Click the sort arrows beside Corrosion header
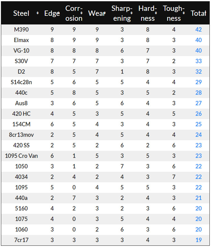 [x=82, y=13]
